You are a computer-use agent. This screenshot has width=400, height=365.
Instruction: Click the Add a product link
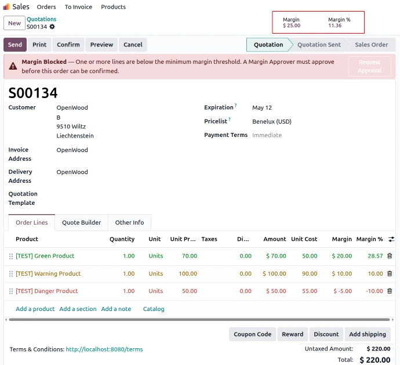pos(35,309)
